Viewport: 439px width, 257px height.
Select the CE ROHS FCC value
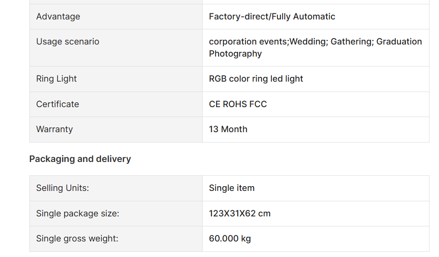point(238,104)
